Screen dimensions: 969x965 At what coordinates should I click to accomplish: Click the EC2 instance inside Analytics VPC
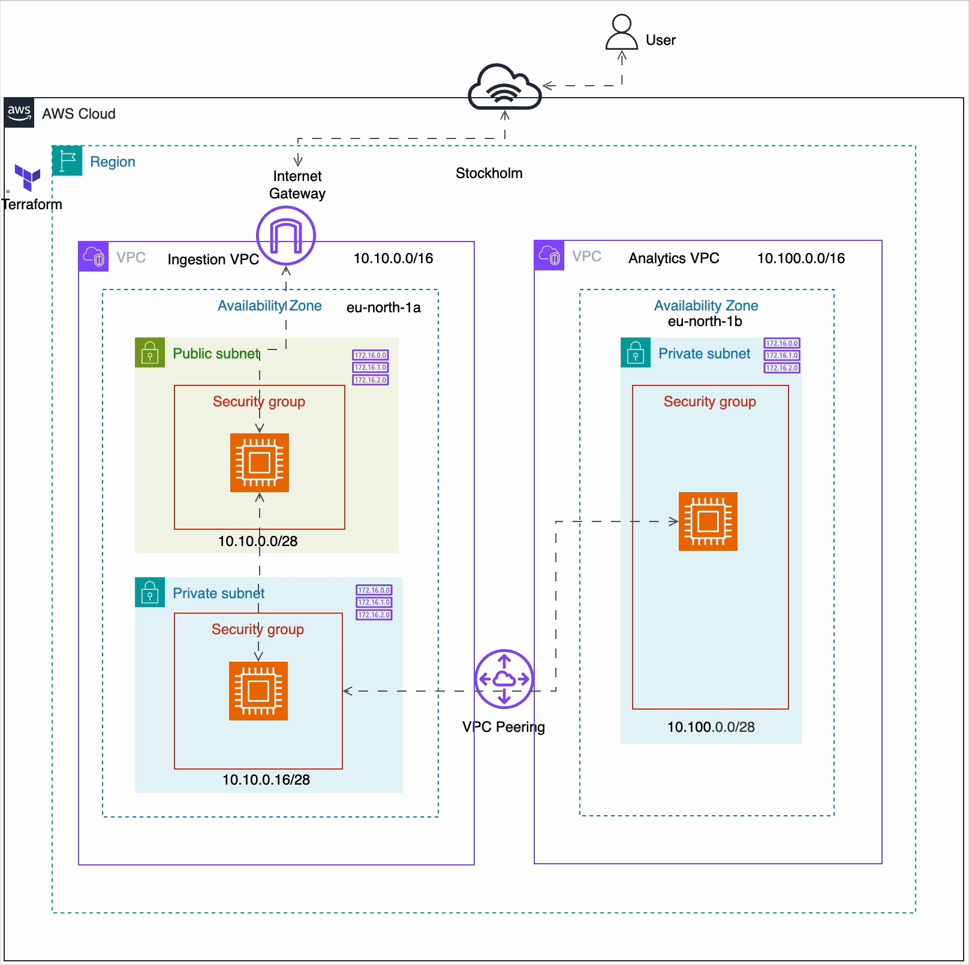pyautogui.click(x=708, y=520)
